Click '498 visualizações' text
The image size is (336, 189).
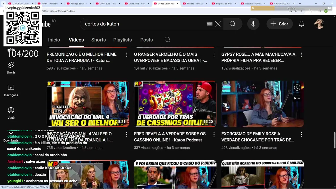(x=236, y=148)
